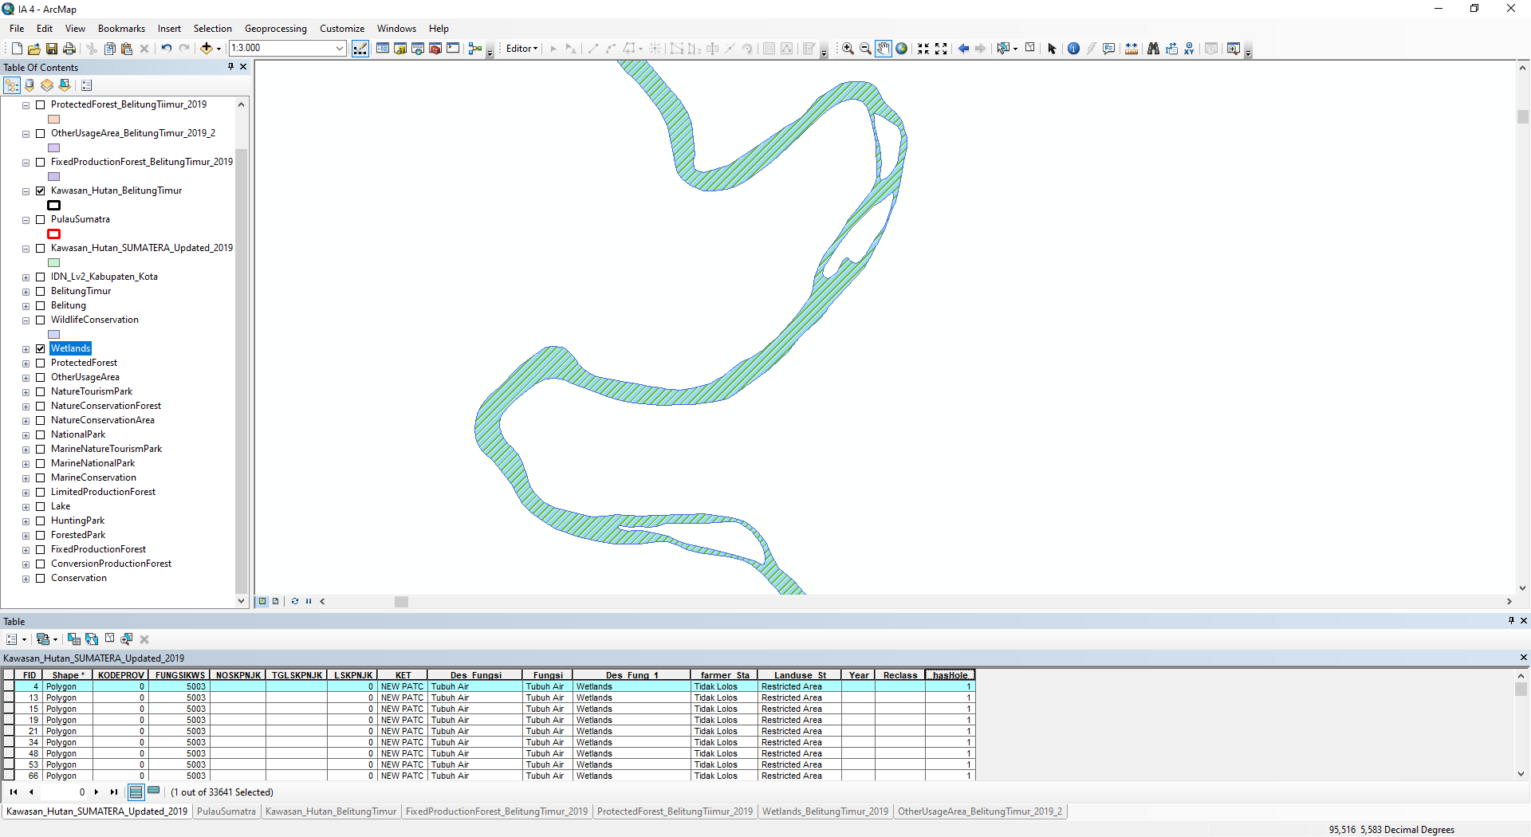Click the Add Data button
Viewport: 1531px width, 837px height.
click(x=207, y=49)
